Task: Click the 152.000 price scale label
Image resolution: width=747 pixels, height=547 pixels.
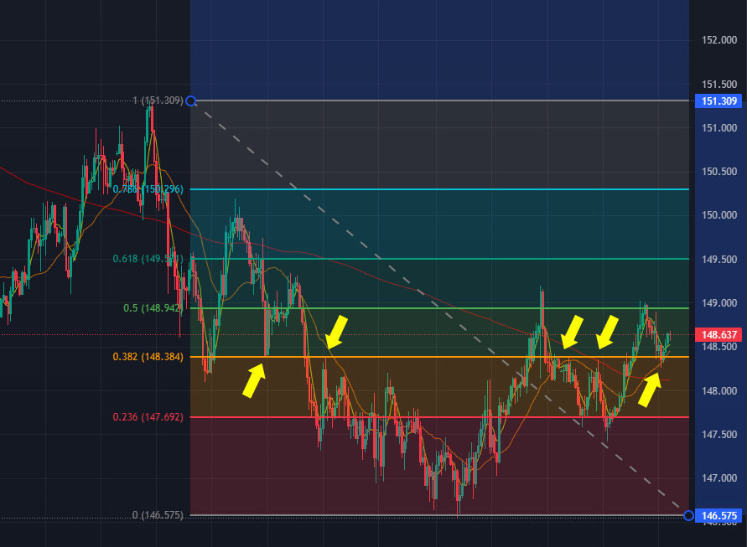Action: point(718,41)
